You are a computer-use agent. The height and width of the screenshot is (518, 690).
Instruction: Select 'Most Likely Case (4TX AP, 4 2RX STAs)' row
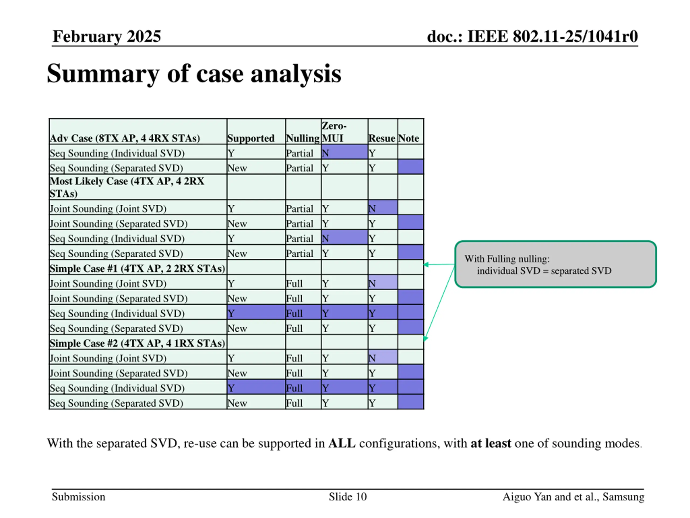click(x=236, y=187)
